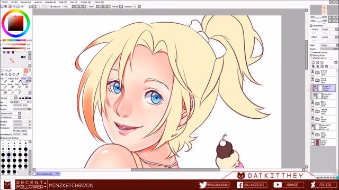Toggle the Clipping Group checkbox
339x190 pixels.
tap(311, 55)
